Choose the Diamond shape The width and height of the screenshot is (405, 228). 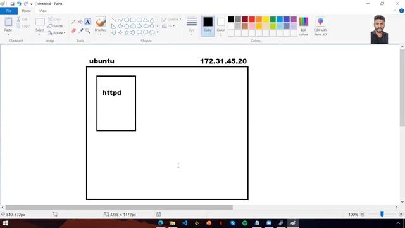(x=120, y=26)
